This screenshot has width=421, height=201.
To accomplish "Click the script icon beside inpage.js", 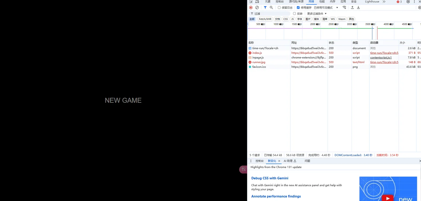I will click(x=250, y=57).
